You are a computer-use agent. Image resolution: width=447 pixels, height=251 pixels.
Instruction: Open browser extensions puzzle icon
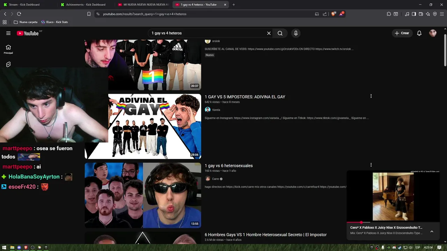click(x=389, y=14)
